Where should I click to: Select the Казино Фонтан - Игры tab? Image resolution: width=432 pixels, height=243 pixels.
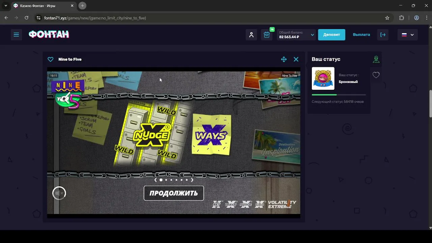tap(43, 6)
